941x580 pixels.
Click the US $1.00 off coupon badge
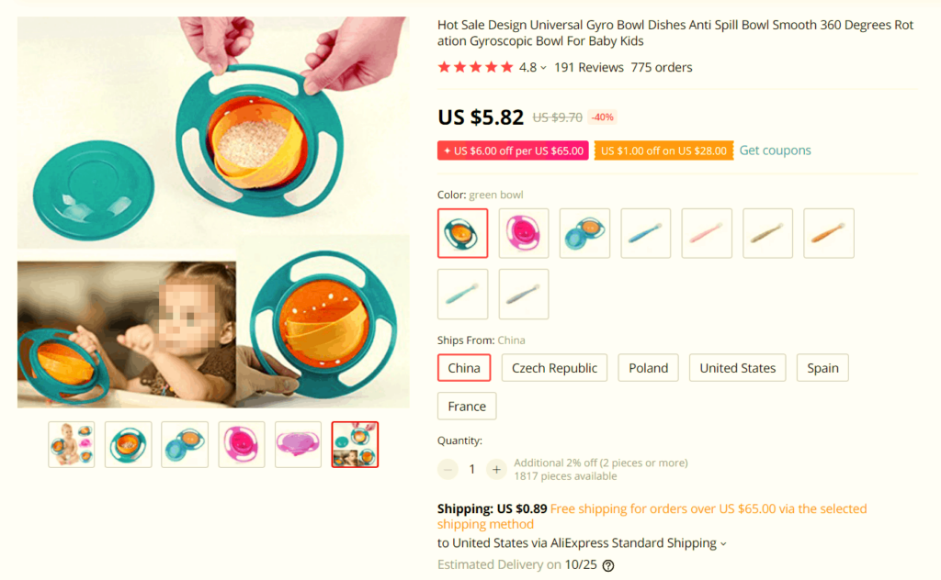(x=663, y=151)
